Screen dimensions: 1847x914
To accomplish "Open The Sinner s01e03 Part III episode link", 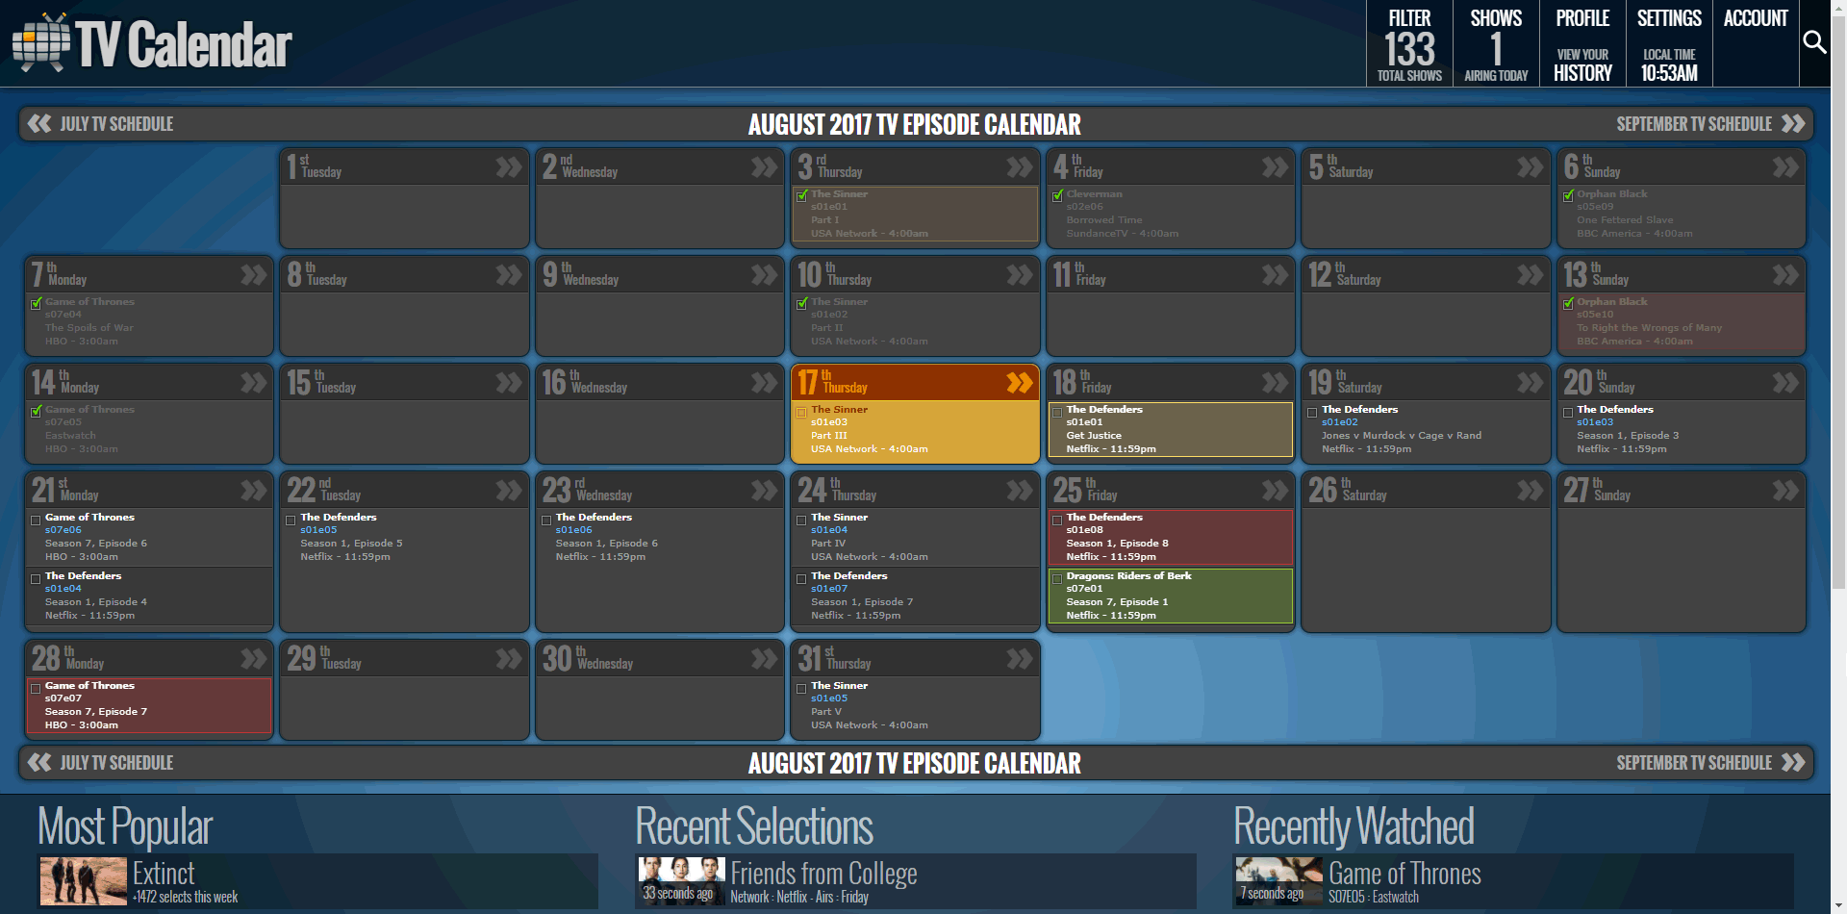I will [x=828, y=422].
